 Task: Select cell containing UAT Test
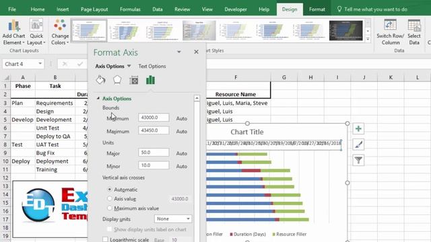click(55, 145)
